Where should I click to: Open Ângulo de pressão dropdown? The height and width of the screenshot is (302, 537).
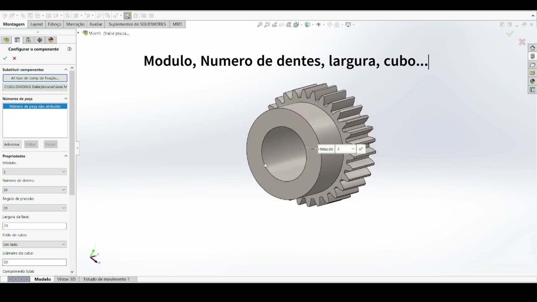coord(34,208)
